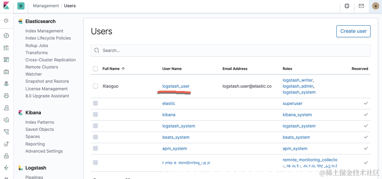This screenshot has width=382, height=179.
Task: Open License Management
Action: (x=47, y=89)
